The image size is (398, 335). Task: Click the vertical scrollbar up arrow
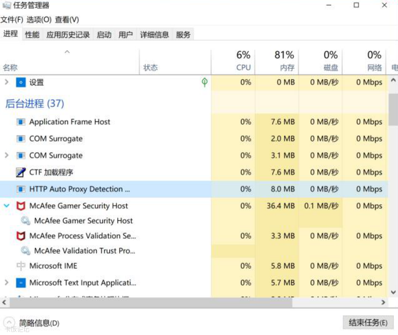point(393,80)
